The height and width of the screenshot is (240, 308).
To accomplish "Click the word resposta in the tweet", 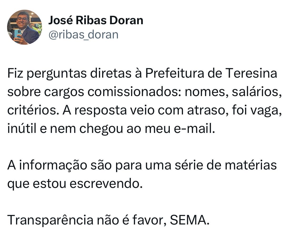I will tap(101, 110).
